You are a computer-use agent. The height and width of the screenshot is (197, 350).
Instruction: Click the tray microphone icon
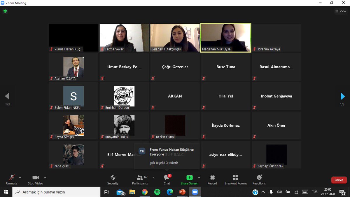271,192
